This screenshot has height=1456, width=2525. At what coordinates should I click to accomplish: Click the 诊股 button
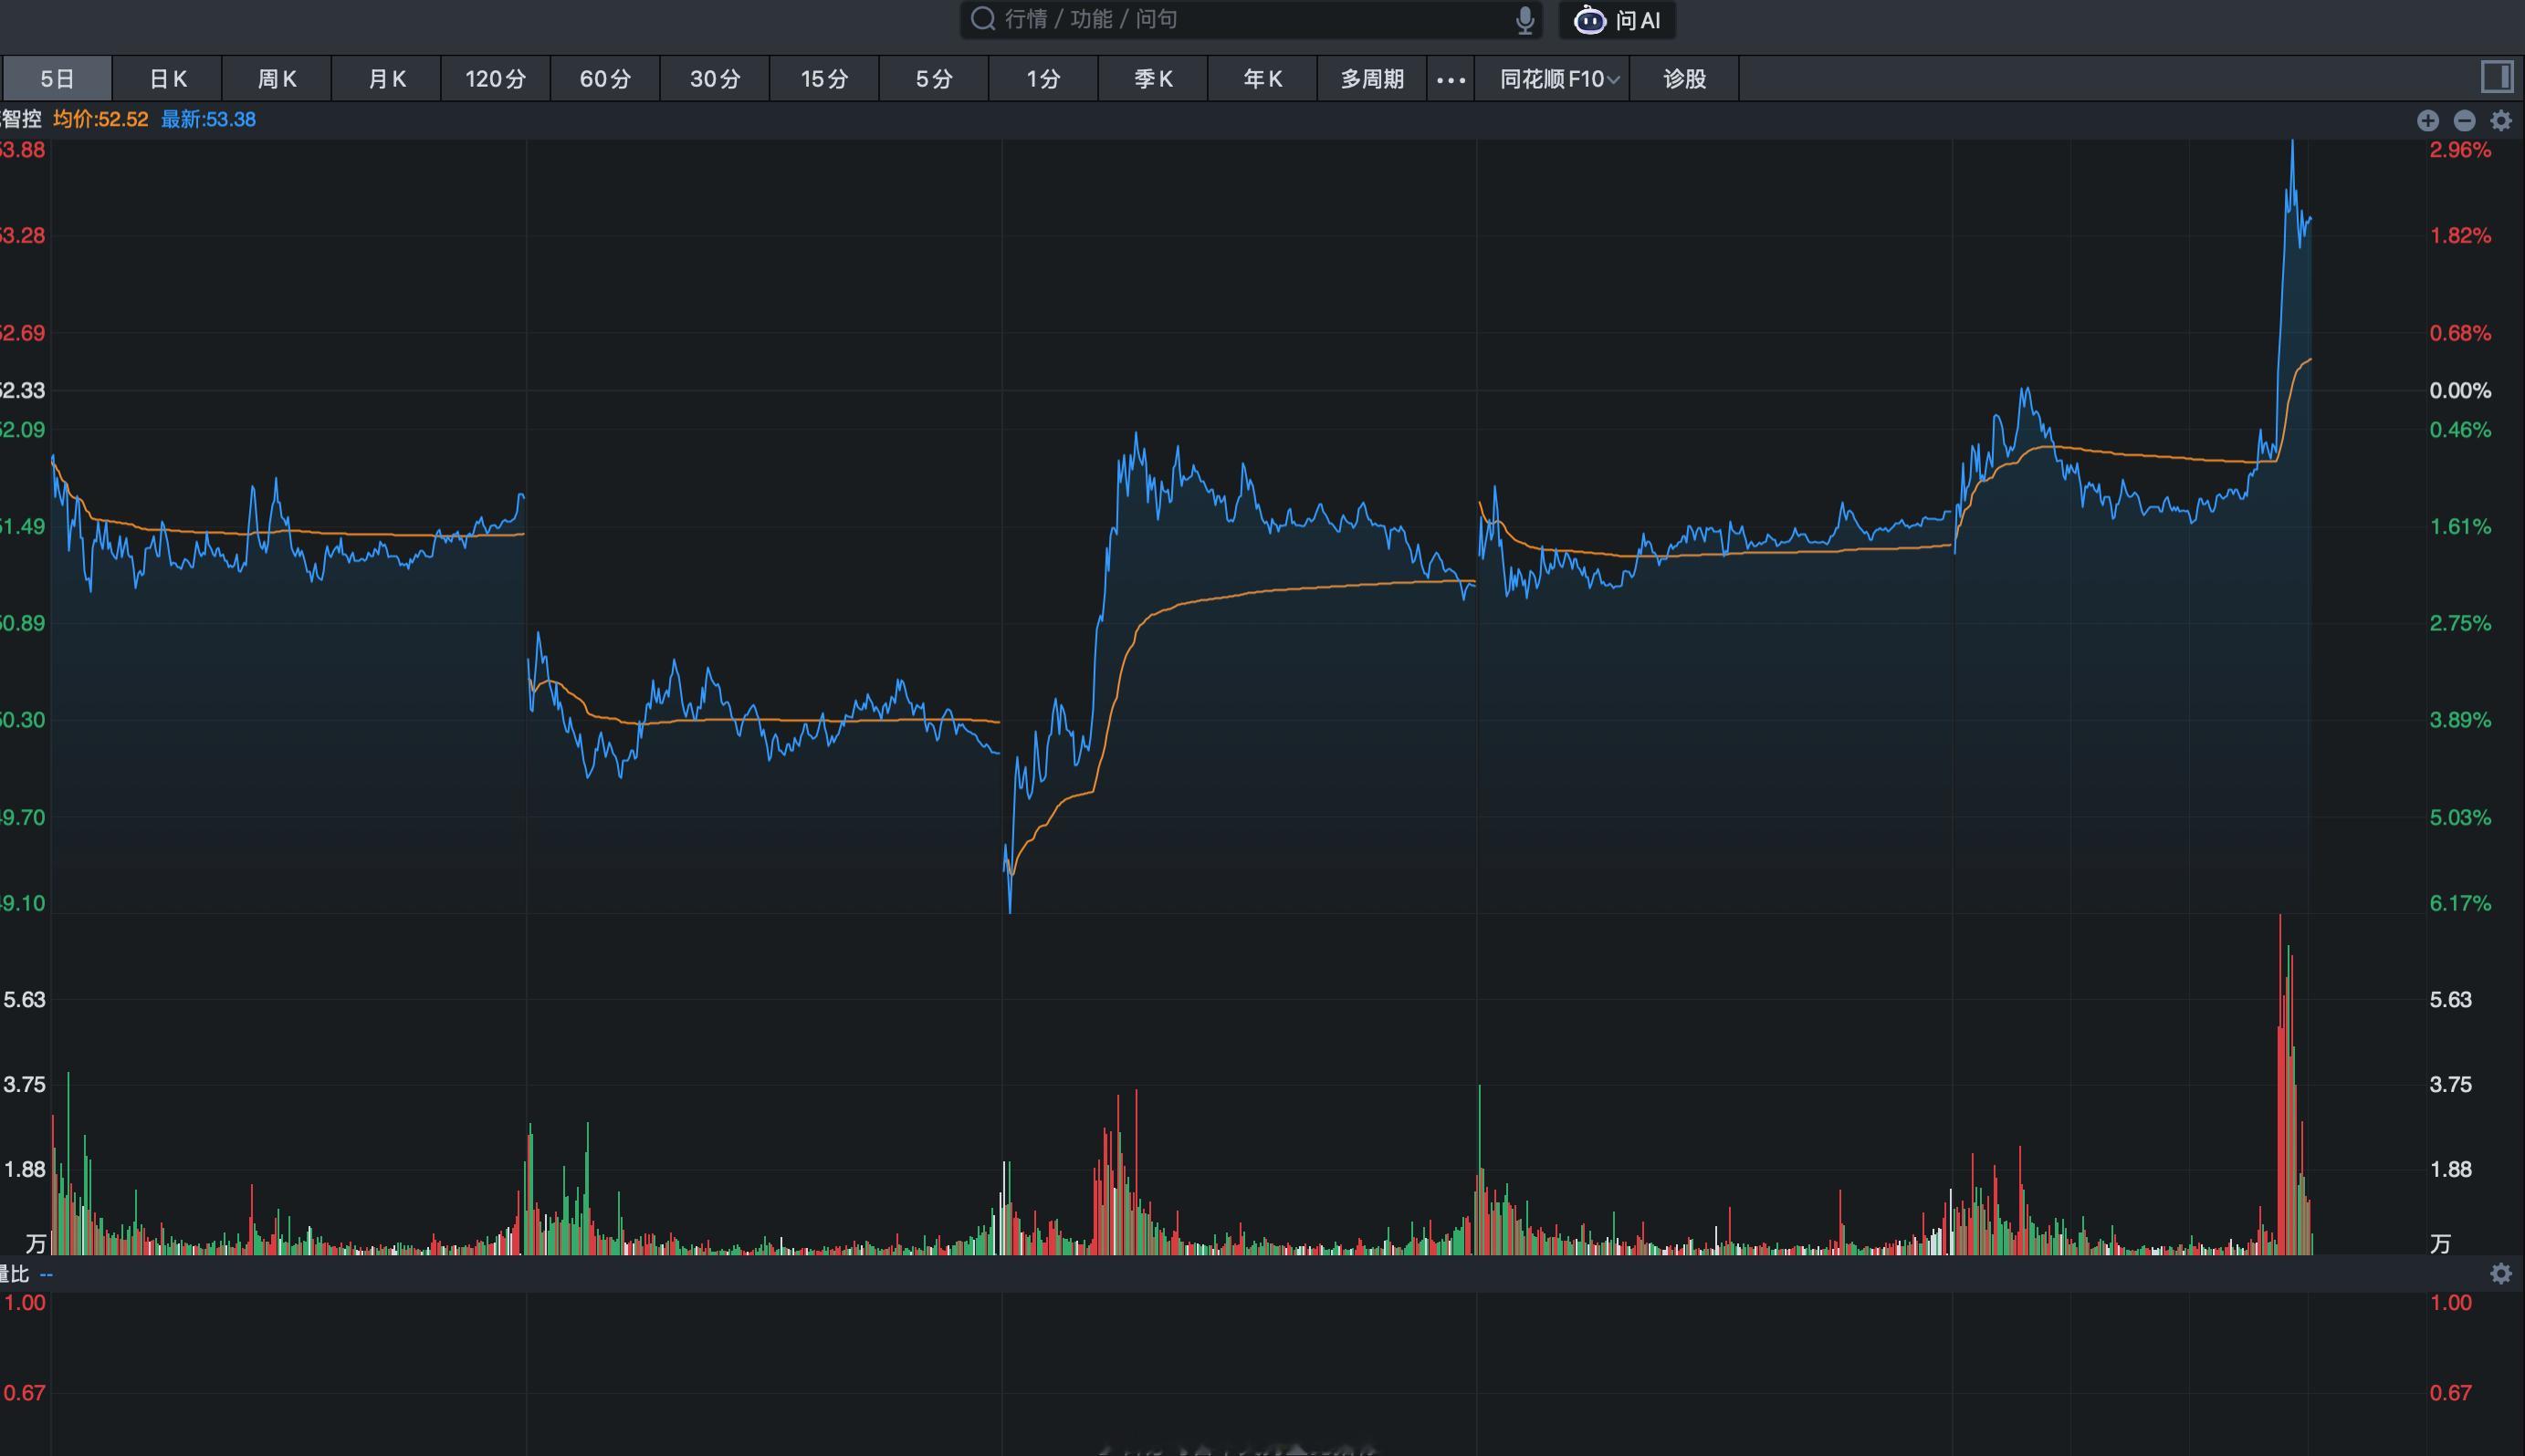[x=1684, y=79]
